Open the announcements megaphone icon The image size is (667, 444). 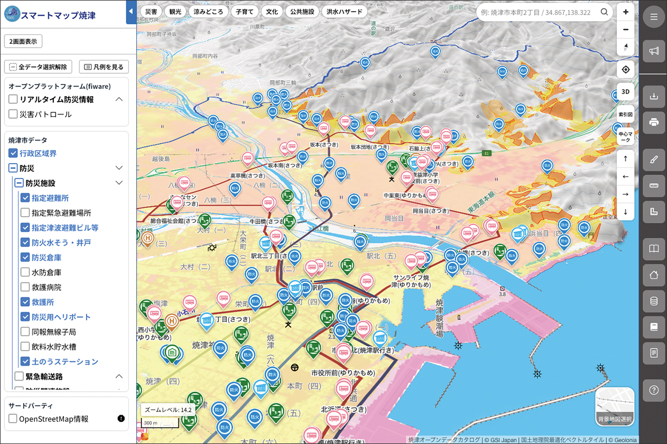[x=653, y=52]
